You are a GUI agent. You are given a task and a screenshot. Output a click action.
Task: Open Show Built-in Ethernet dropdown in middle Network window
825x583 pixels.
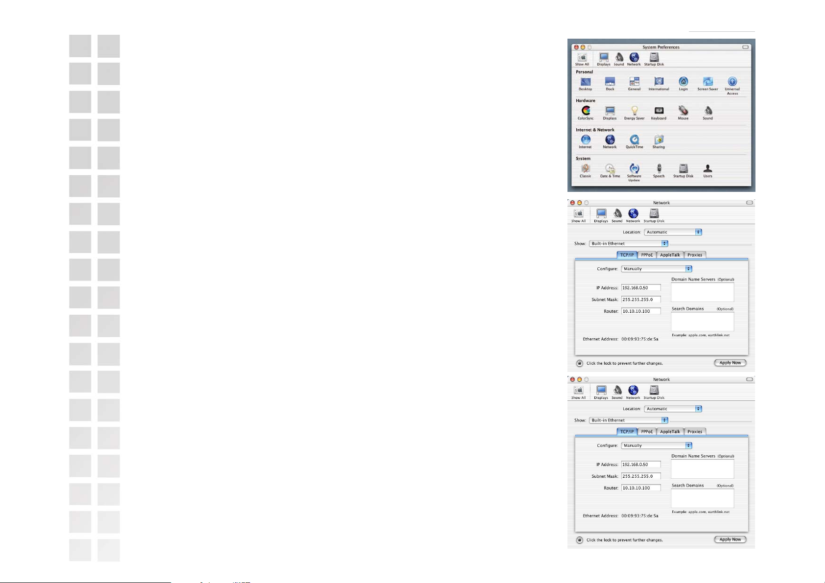tap(629, 243)
